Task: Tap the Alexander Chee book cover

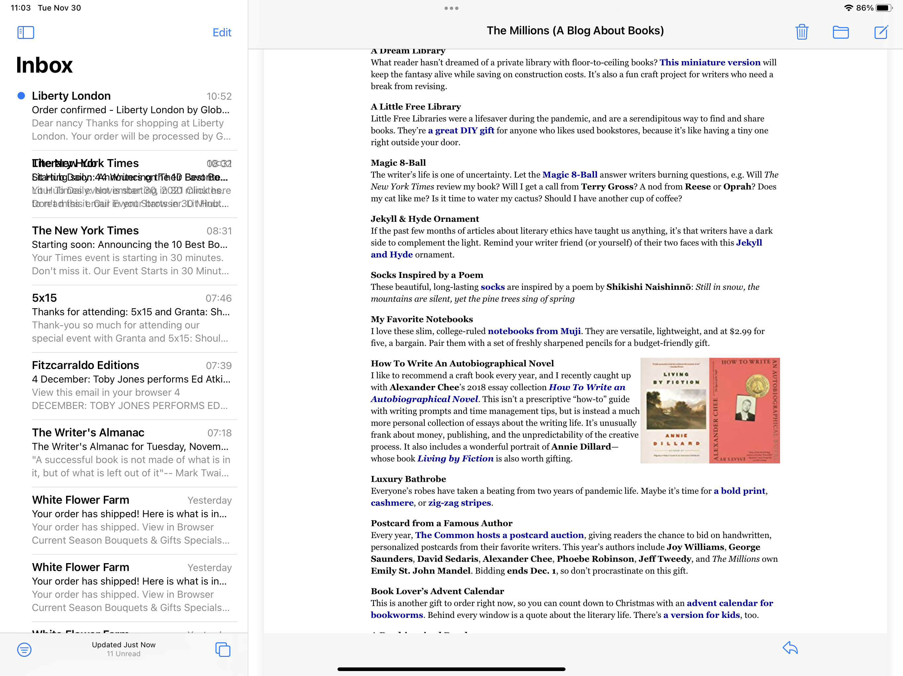Action: (745, 411)
